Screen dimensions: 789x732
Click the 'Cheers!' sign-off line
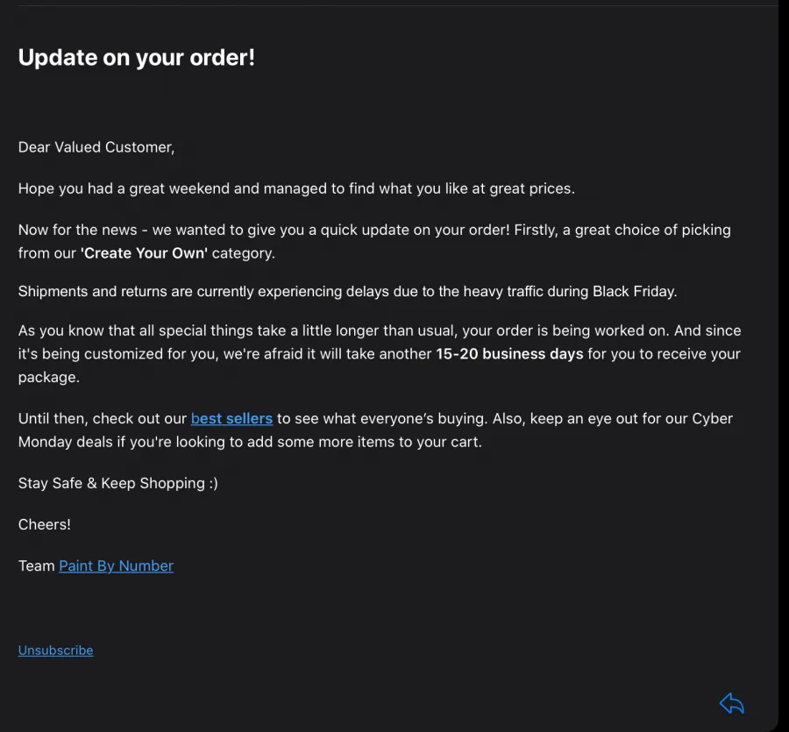coord(45,525)
